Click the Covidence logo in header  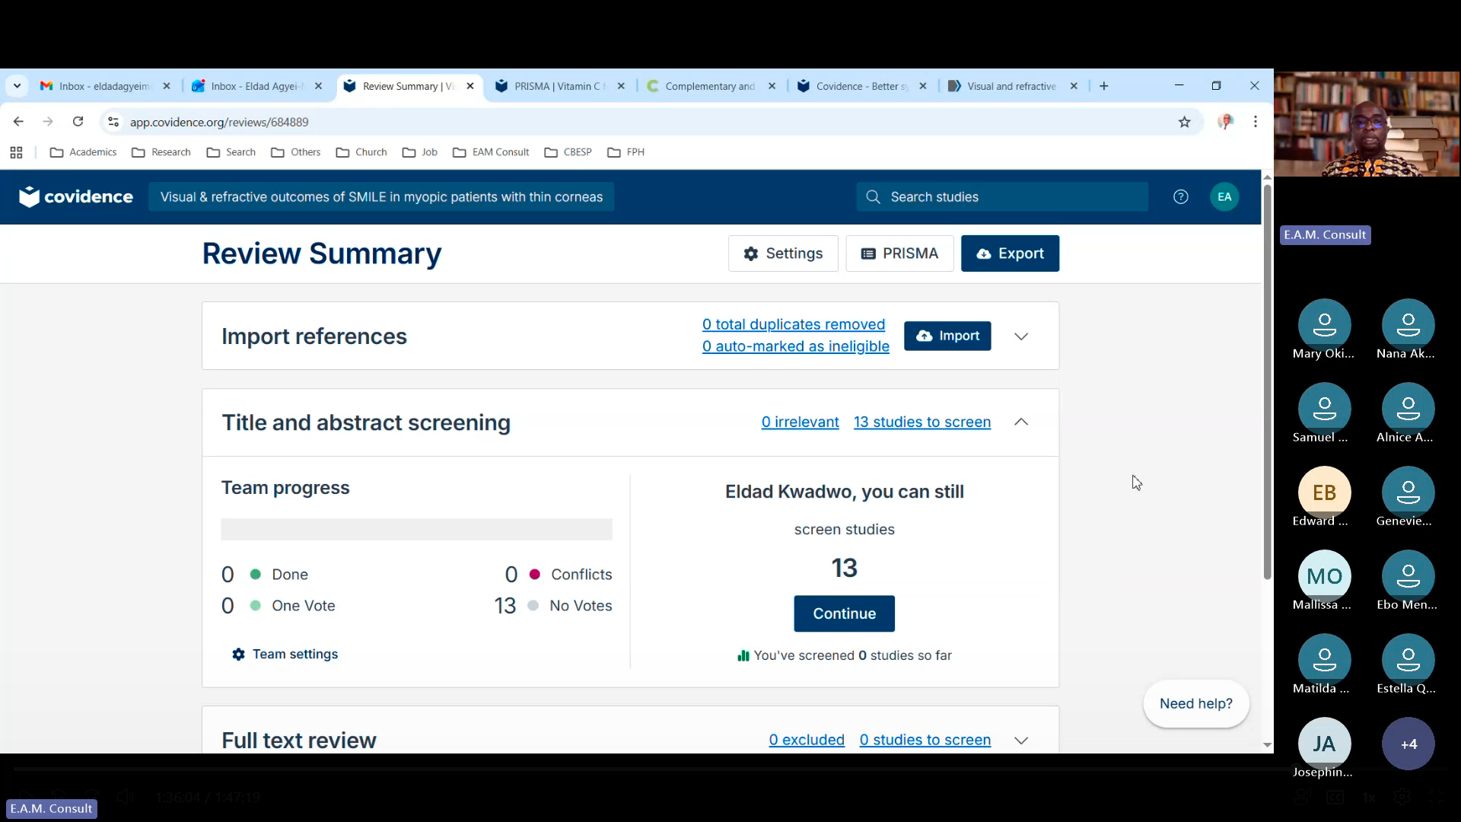tap(76, 197)
